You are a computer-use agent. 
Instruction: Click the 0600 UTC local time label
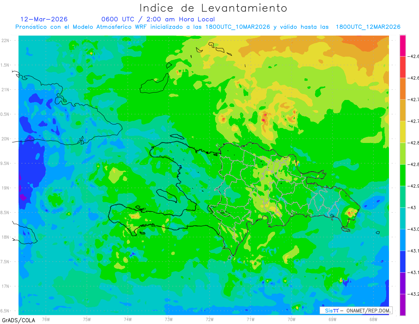[158, 19]
